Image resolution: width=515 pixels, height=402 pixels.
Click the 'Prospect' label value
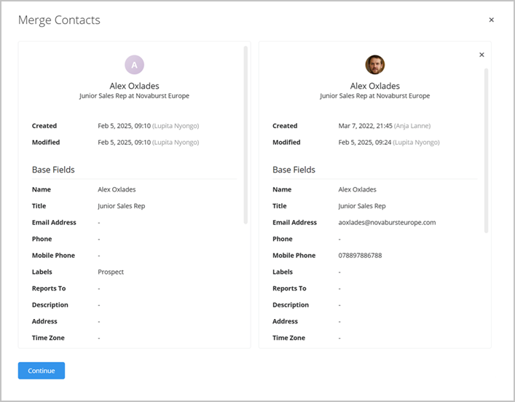point(111,272)
